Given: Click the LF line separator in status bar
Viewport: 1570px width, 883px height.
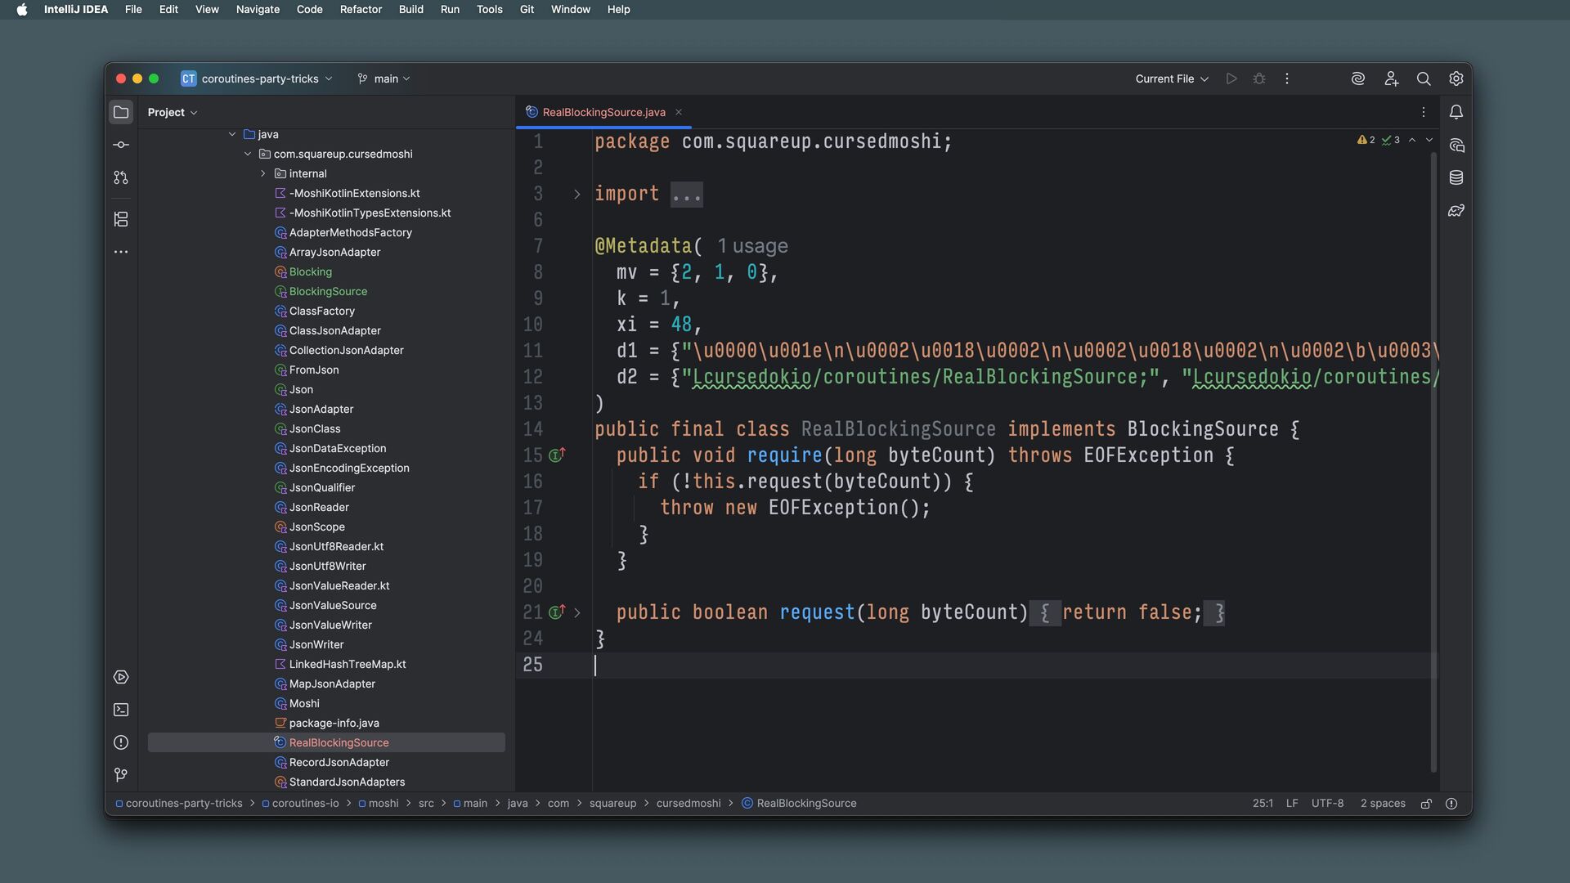Looking at the screenshot, I should click(1292, 804).
